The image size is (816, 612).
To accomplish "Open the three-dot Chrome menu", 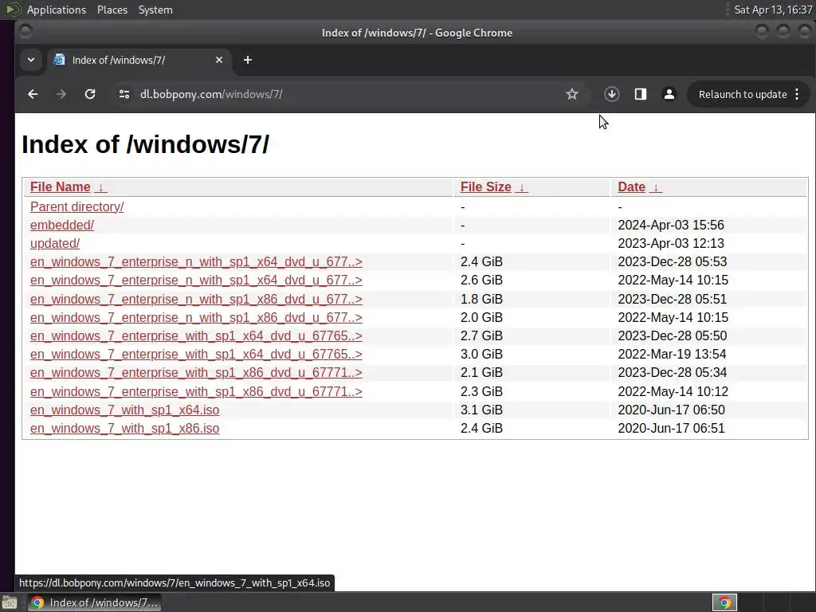I will [x=797, y=94].
